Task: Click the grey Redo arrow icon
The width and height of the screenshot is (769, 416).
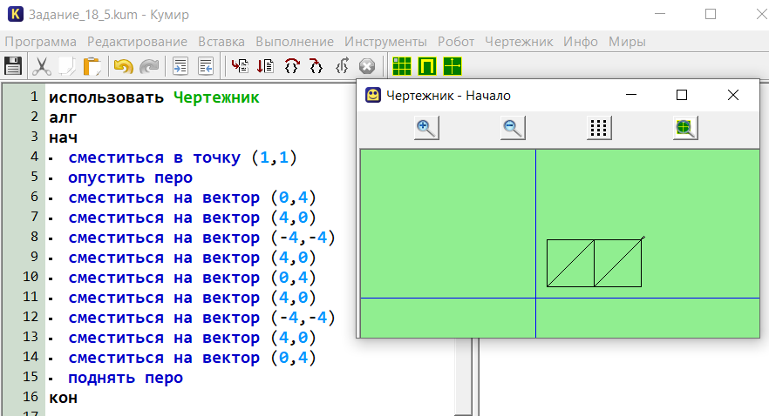Action: click(x=148, y=66)
